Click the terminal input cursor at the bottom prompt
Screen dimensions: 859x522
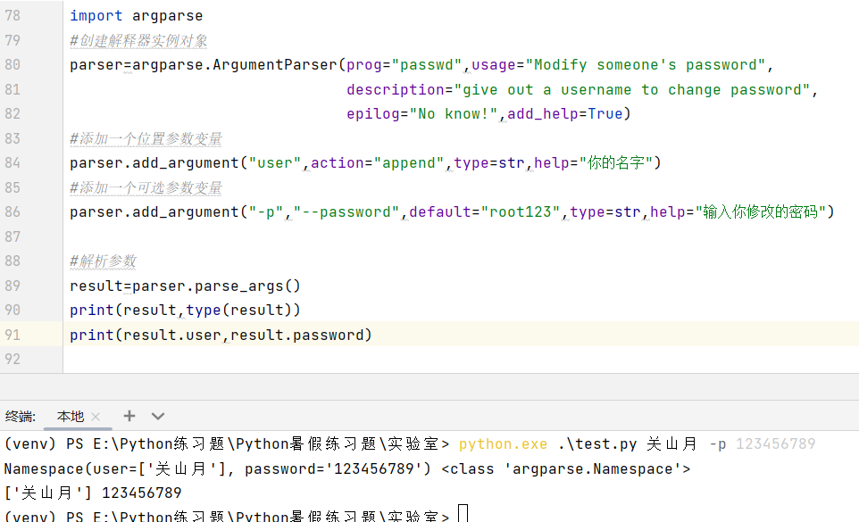click(x=462, y=510)
